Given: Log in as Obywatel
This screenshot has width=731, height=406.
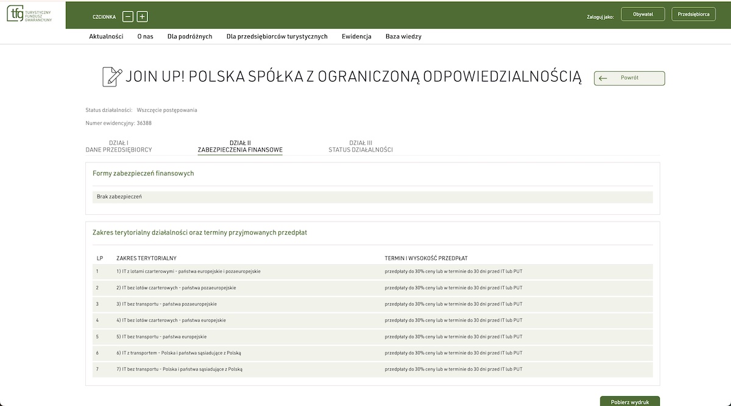Looking at the screenshot, I should [643, 14].
